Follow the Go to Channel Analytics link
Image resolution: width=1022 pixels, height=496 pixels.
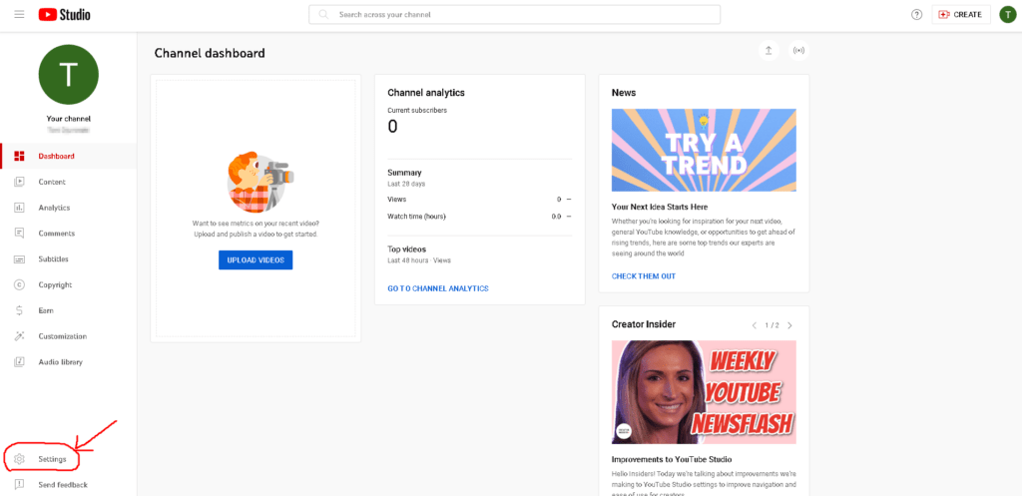pyautogui.click(x=437, y=288)
